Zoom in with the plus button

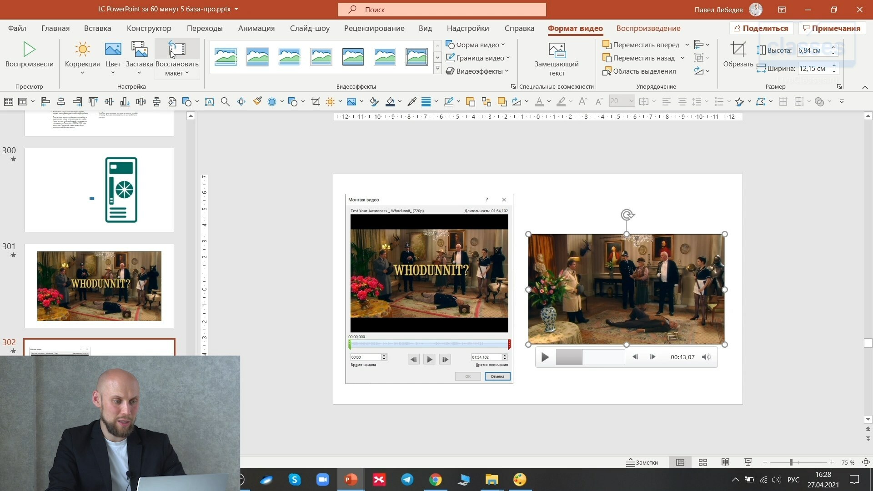pyautogui.click(x=832, y=462)
